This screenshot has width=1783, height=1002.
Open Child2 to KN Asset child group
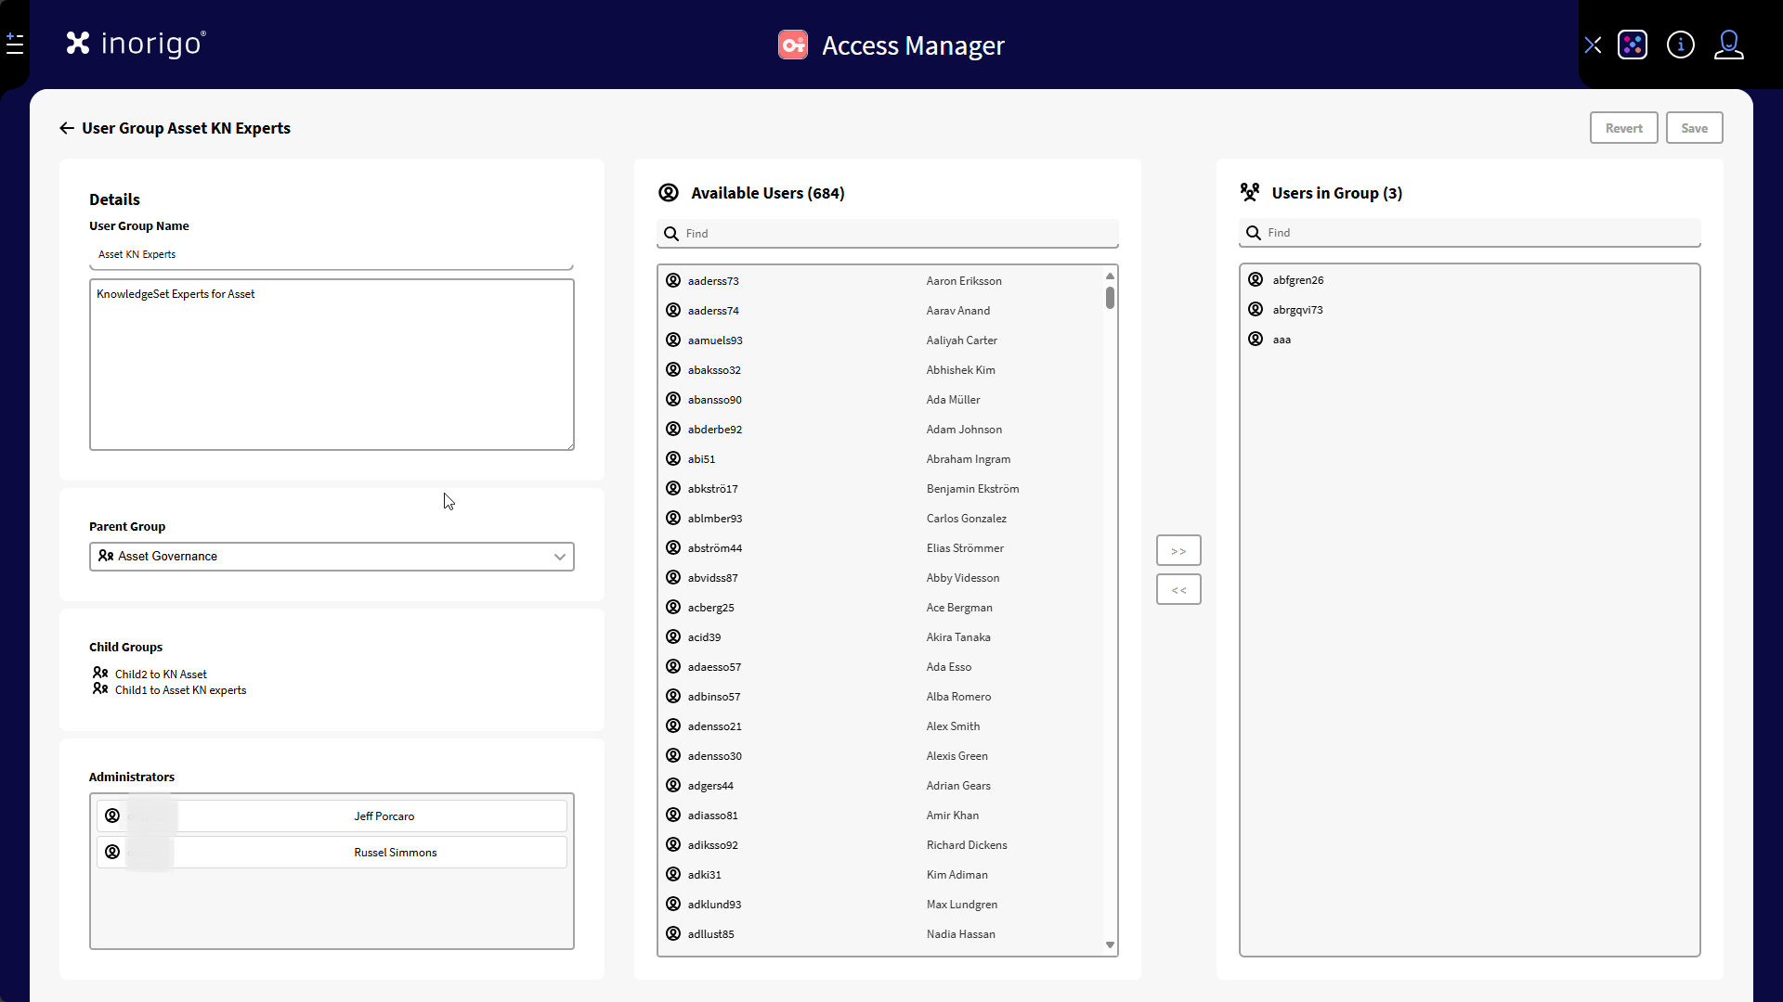pyautogui.click(x=161, y=674)
